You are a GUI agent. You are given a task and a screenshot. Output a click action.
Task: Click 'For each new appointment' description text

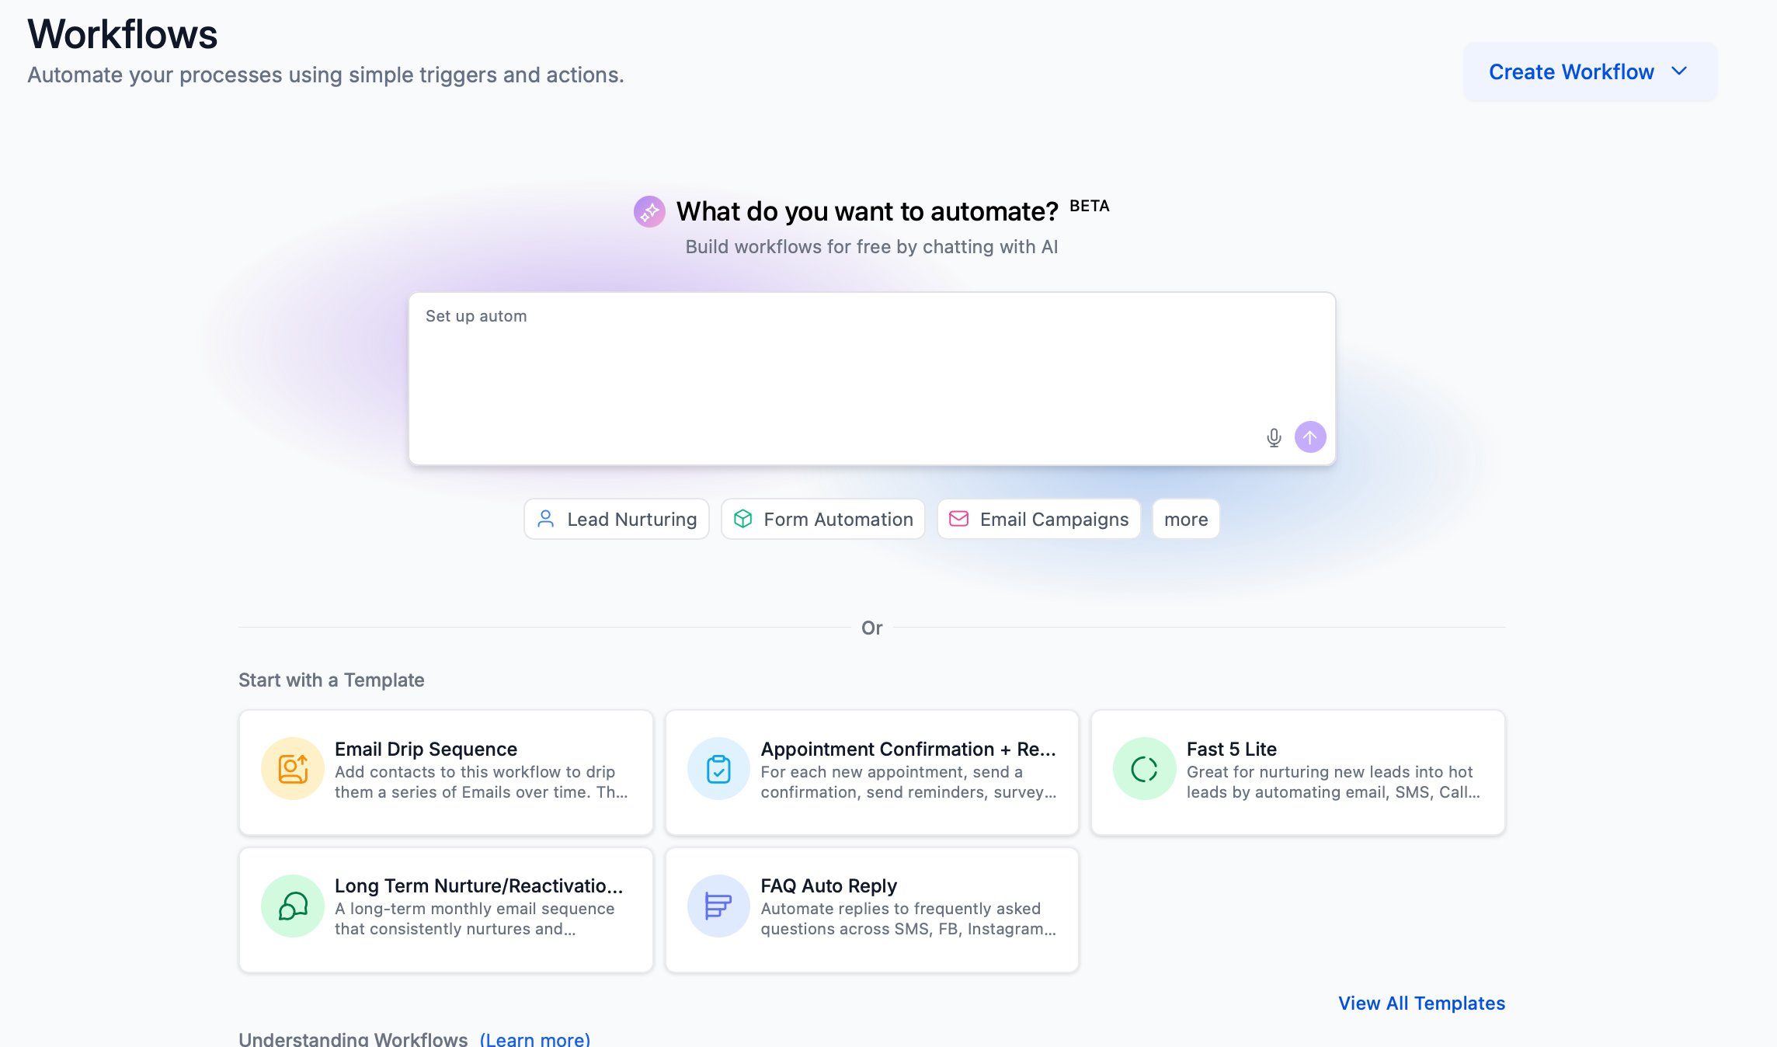point(908,782)
